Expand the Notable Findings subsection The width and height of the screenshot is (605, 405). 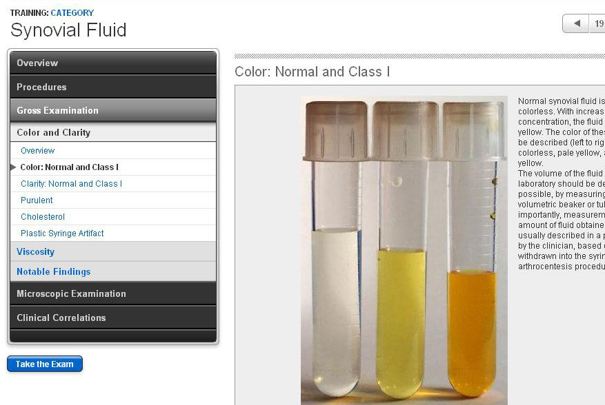tap(54, 272)
